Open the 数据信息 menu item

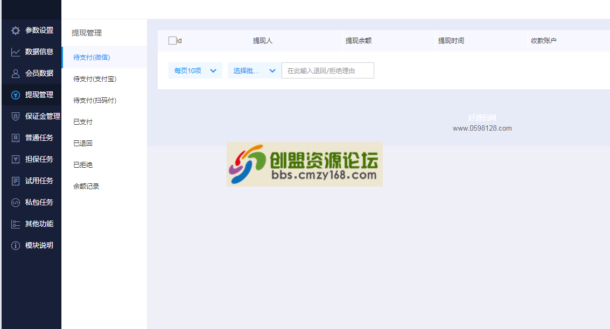(x=32, y=52)
